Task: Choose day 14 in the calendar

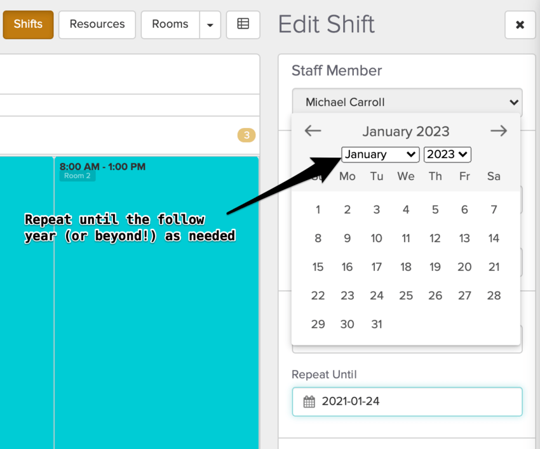Action: [494, 238]
